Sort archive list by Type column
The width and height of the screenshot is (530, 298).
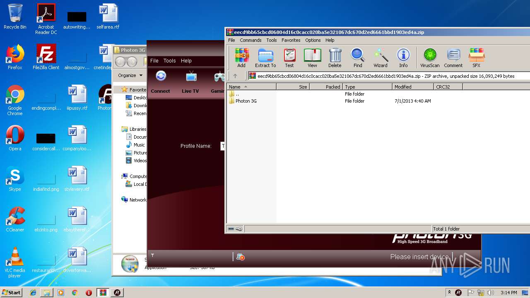tap(368, 87)
